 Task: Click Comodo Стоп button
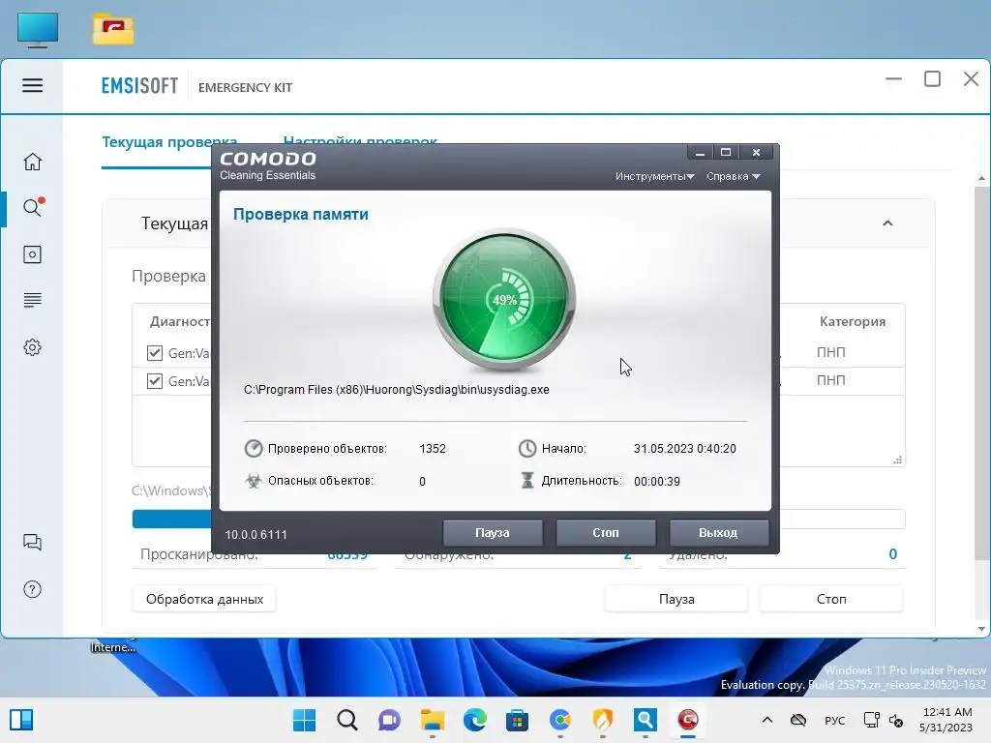pyautogui.click(x=606, y=533)
